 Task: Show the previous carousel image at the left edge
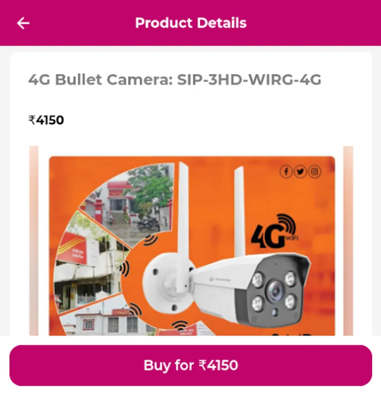34,241
